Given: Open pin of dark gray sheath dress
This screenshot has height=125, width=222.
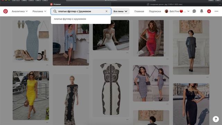Looking at the screenshot, I should [191, 47].
